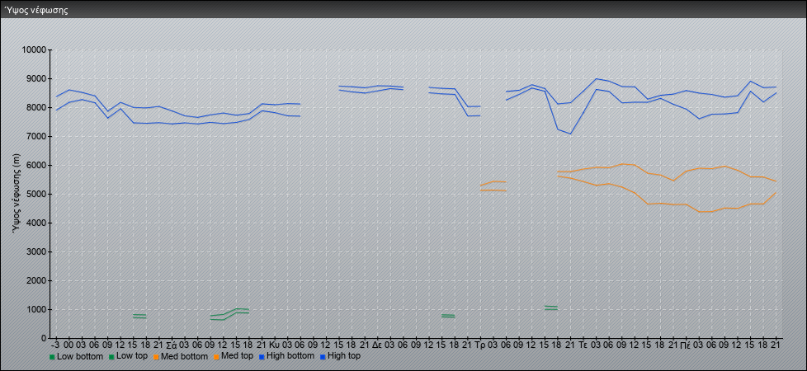Viewport: 807px width, 371px height.
Task: Click the blue High bottom legend square
Action: (262, 357)
